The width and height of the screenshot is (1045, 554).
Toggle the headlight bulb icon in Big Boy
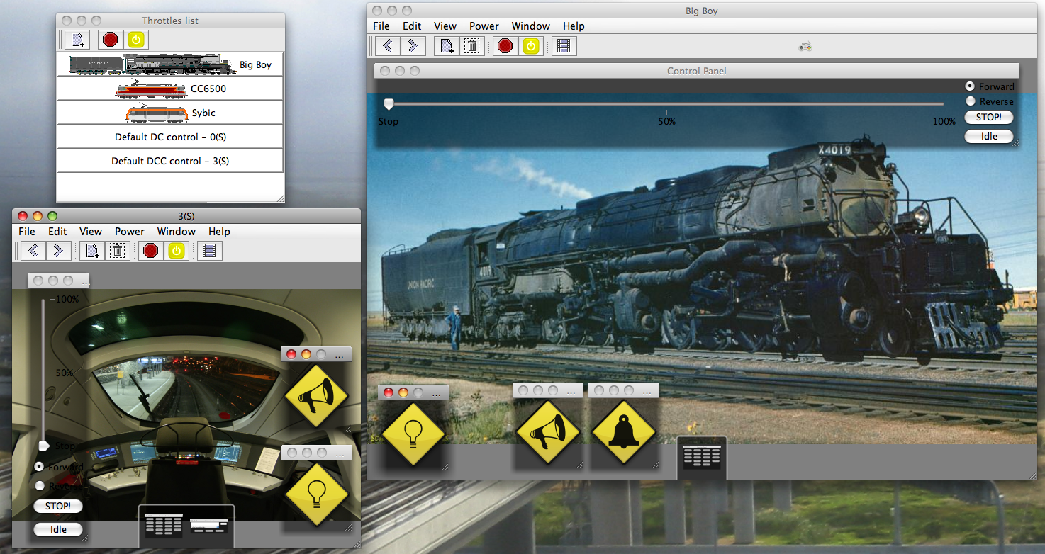(413, 433)
